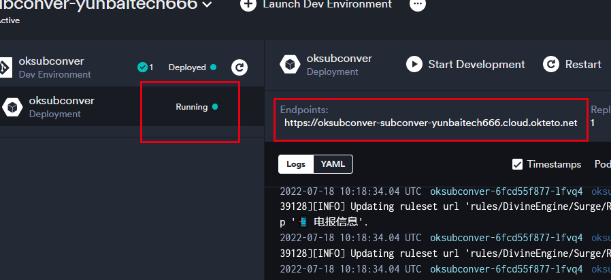Viewport: 611px width, 280px height.
Task: Click first pod name oksubconver-6fcd55f877-lfvq4
Action: pyautogui.click(x=506, y=191)
